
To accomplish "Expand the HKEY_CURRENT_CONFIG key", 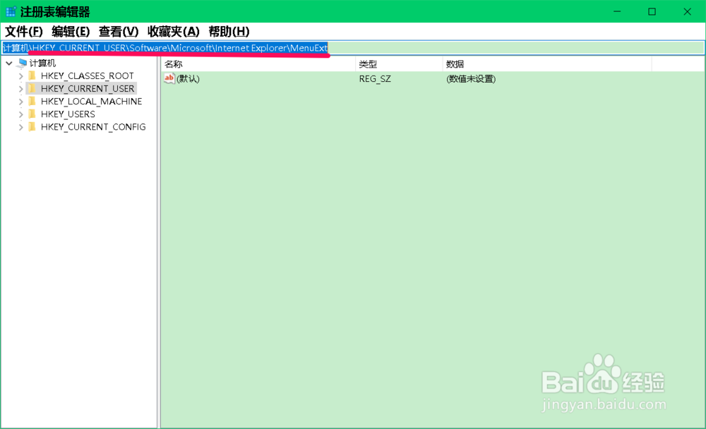I will pyautogui.click(x=20, y=127).
